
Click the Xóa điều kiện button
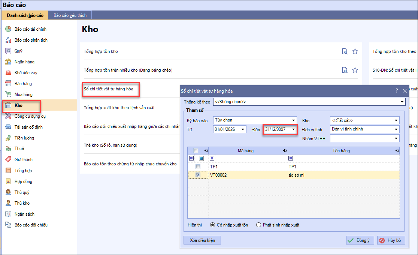pyautogui.click(x=202, y=240)
